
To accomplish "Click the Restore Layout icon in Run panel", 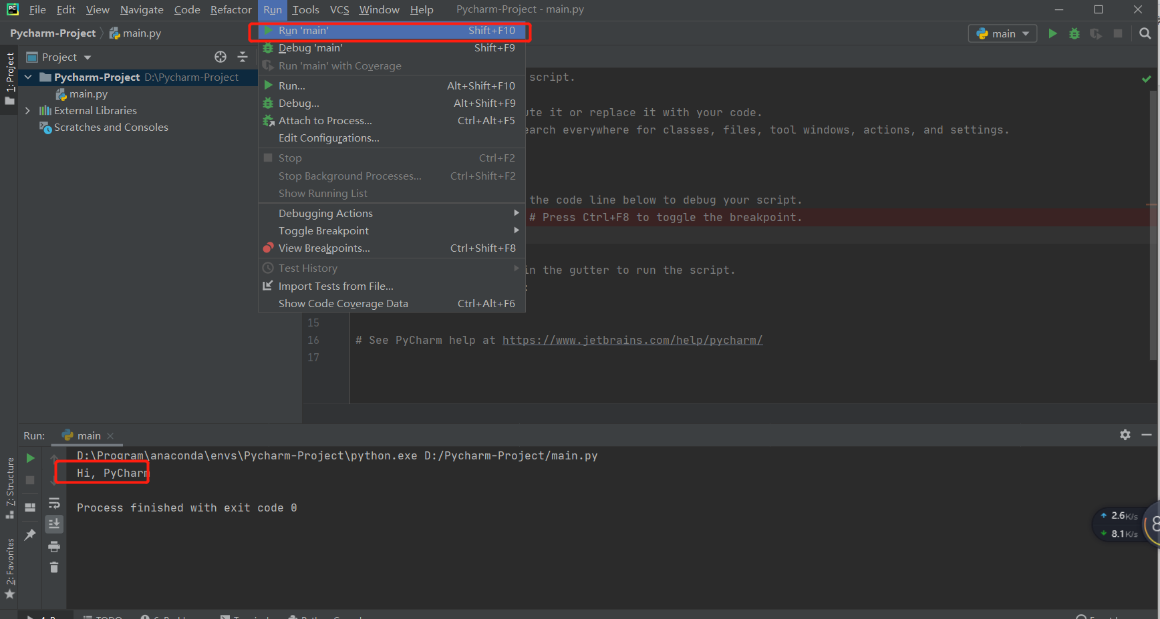I will (30, 507).
